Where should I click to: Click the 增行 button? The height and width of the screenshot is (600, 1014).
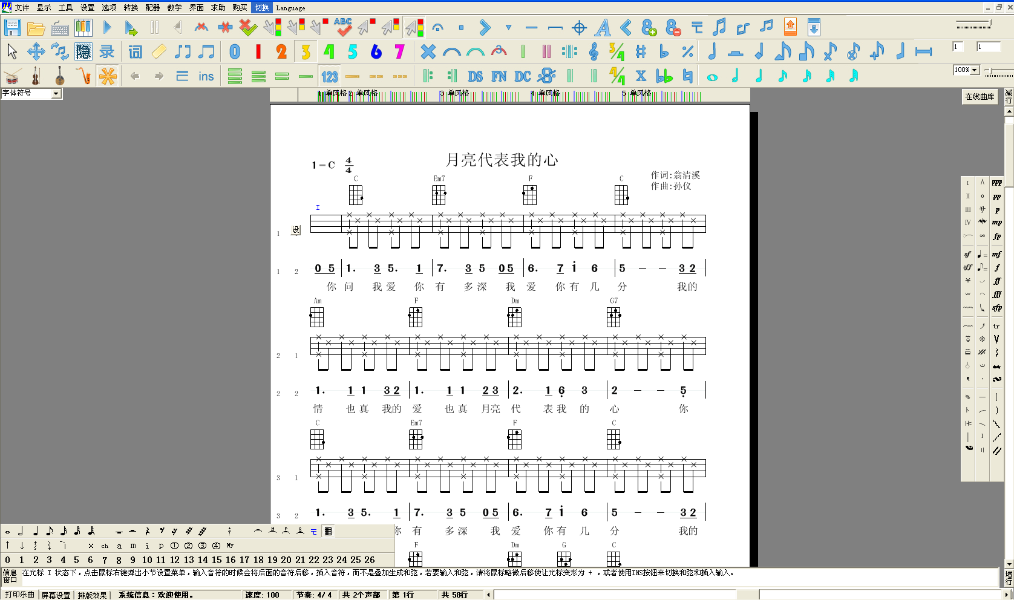pyautogui.click(x=1009, y=578)
